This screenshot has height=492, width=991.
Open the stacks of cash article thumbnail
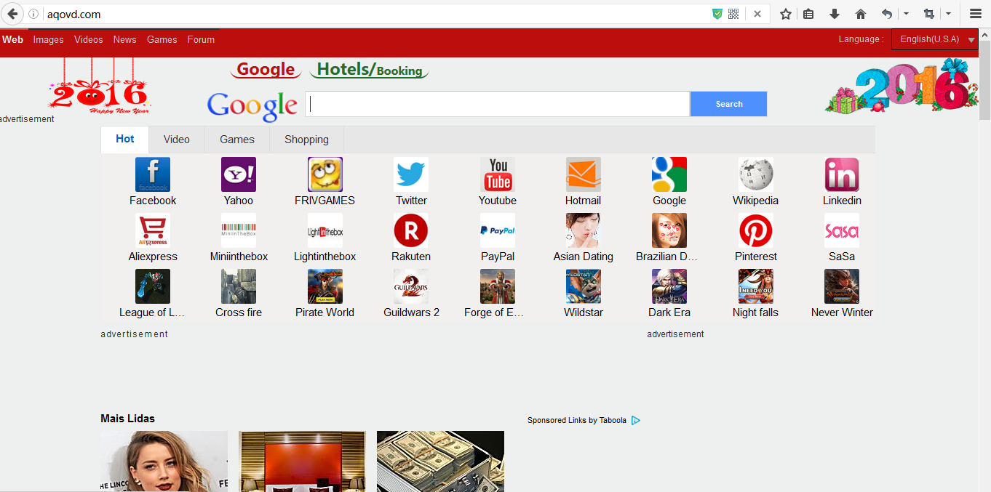pos(440,461)
